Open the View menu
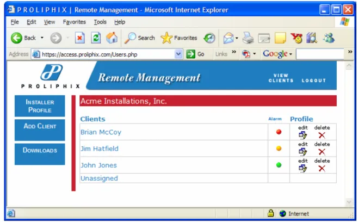The height and width of the screenshot is (222, 358). 50,22
